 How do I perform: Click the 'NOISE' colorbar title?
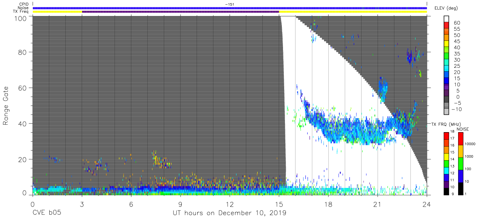(x=463, y=129)
